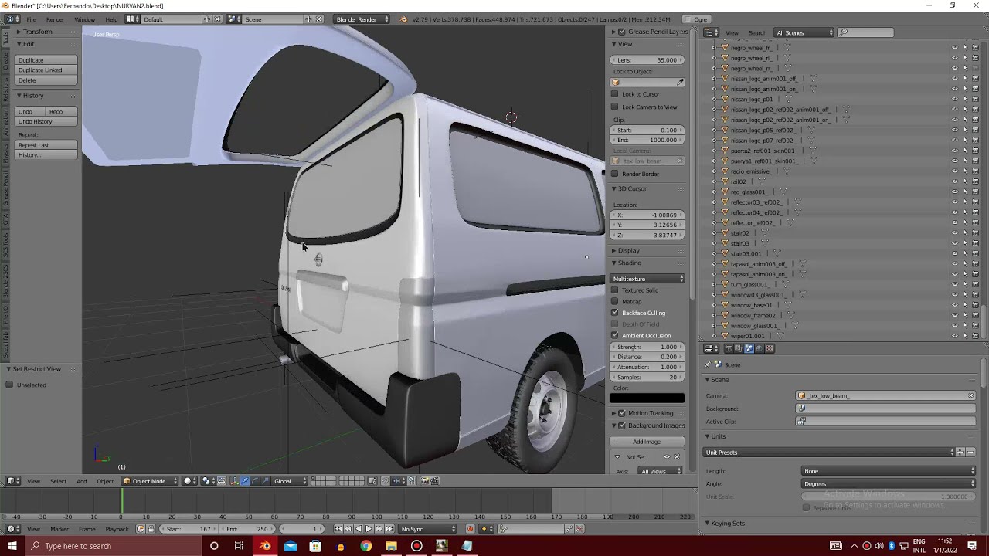Viewport: 989px width, 556px height.
Task: Enable Lock Camera to View checkbox
Action: coord(615,107)
